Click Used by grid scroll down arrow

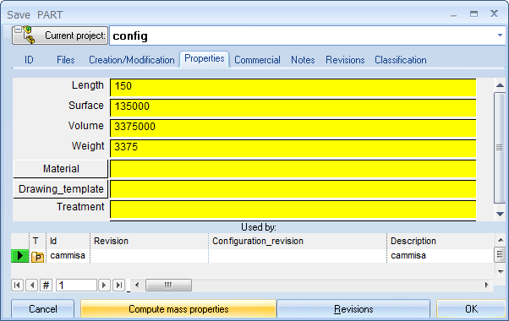tap(501, 271)
